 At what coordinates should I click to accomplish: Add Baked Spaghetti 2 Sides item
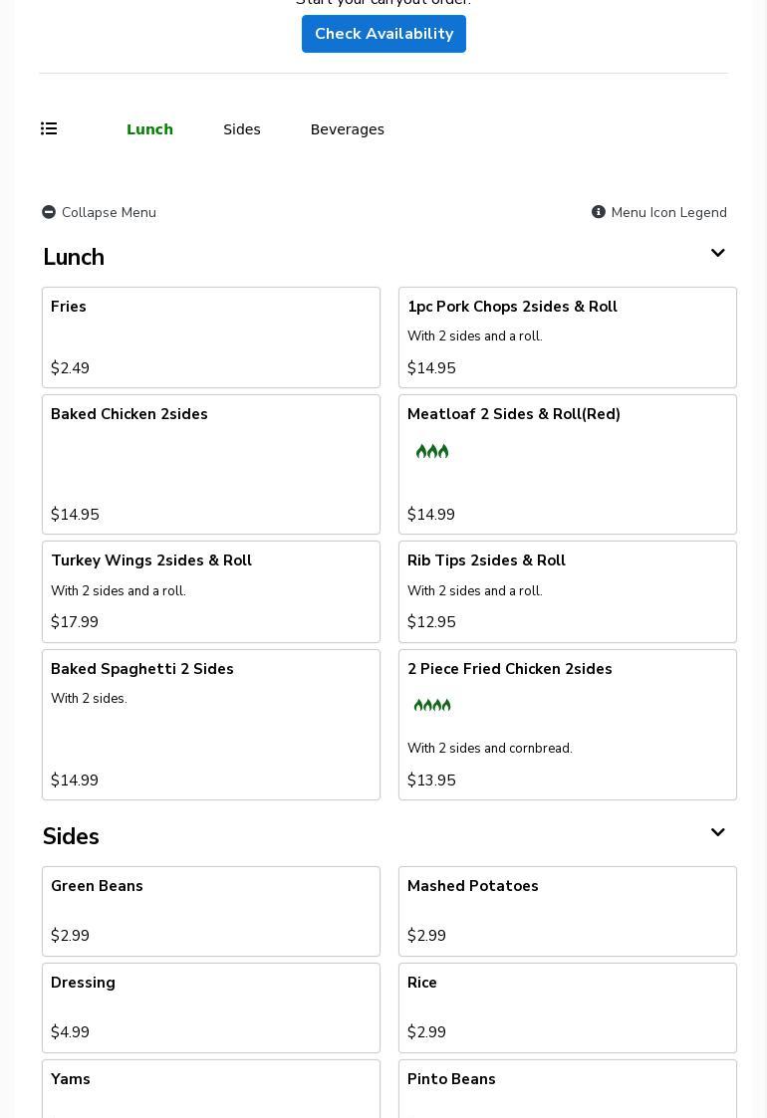click(211, 725)
